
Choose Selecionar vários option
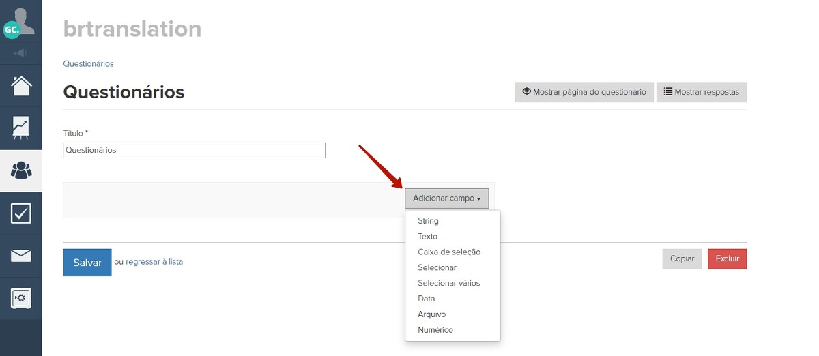point(448,283)
